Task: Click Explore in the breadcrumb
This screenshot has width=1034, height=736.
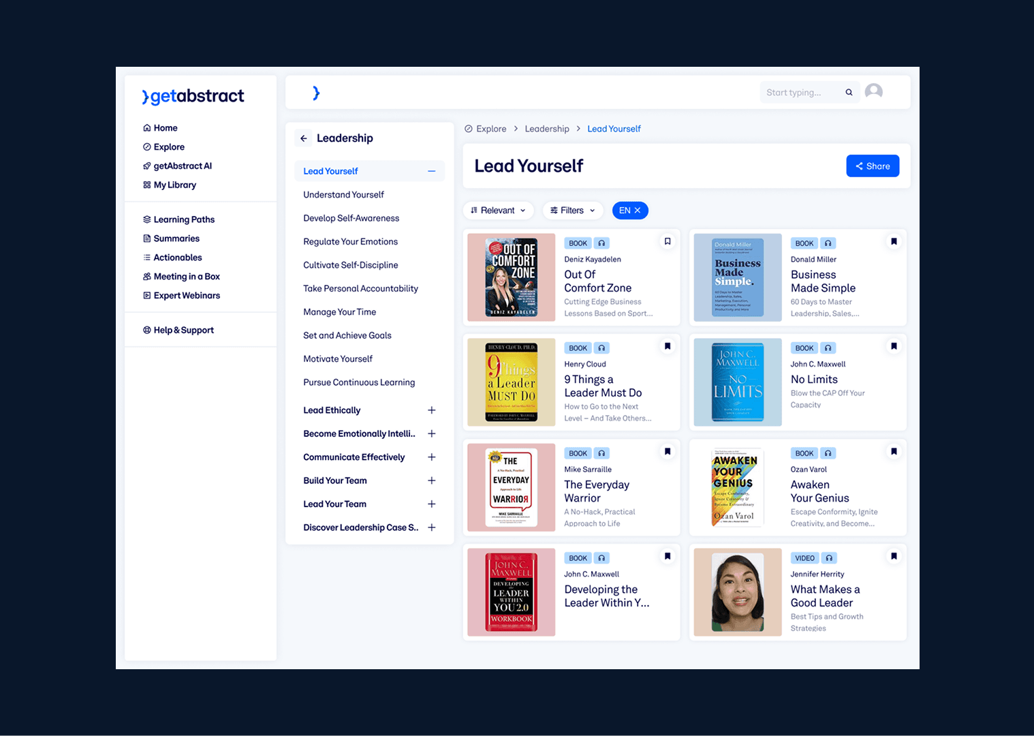Action: 486,129
